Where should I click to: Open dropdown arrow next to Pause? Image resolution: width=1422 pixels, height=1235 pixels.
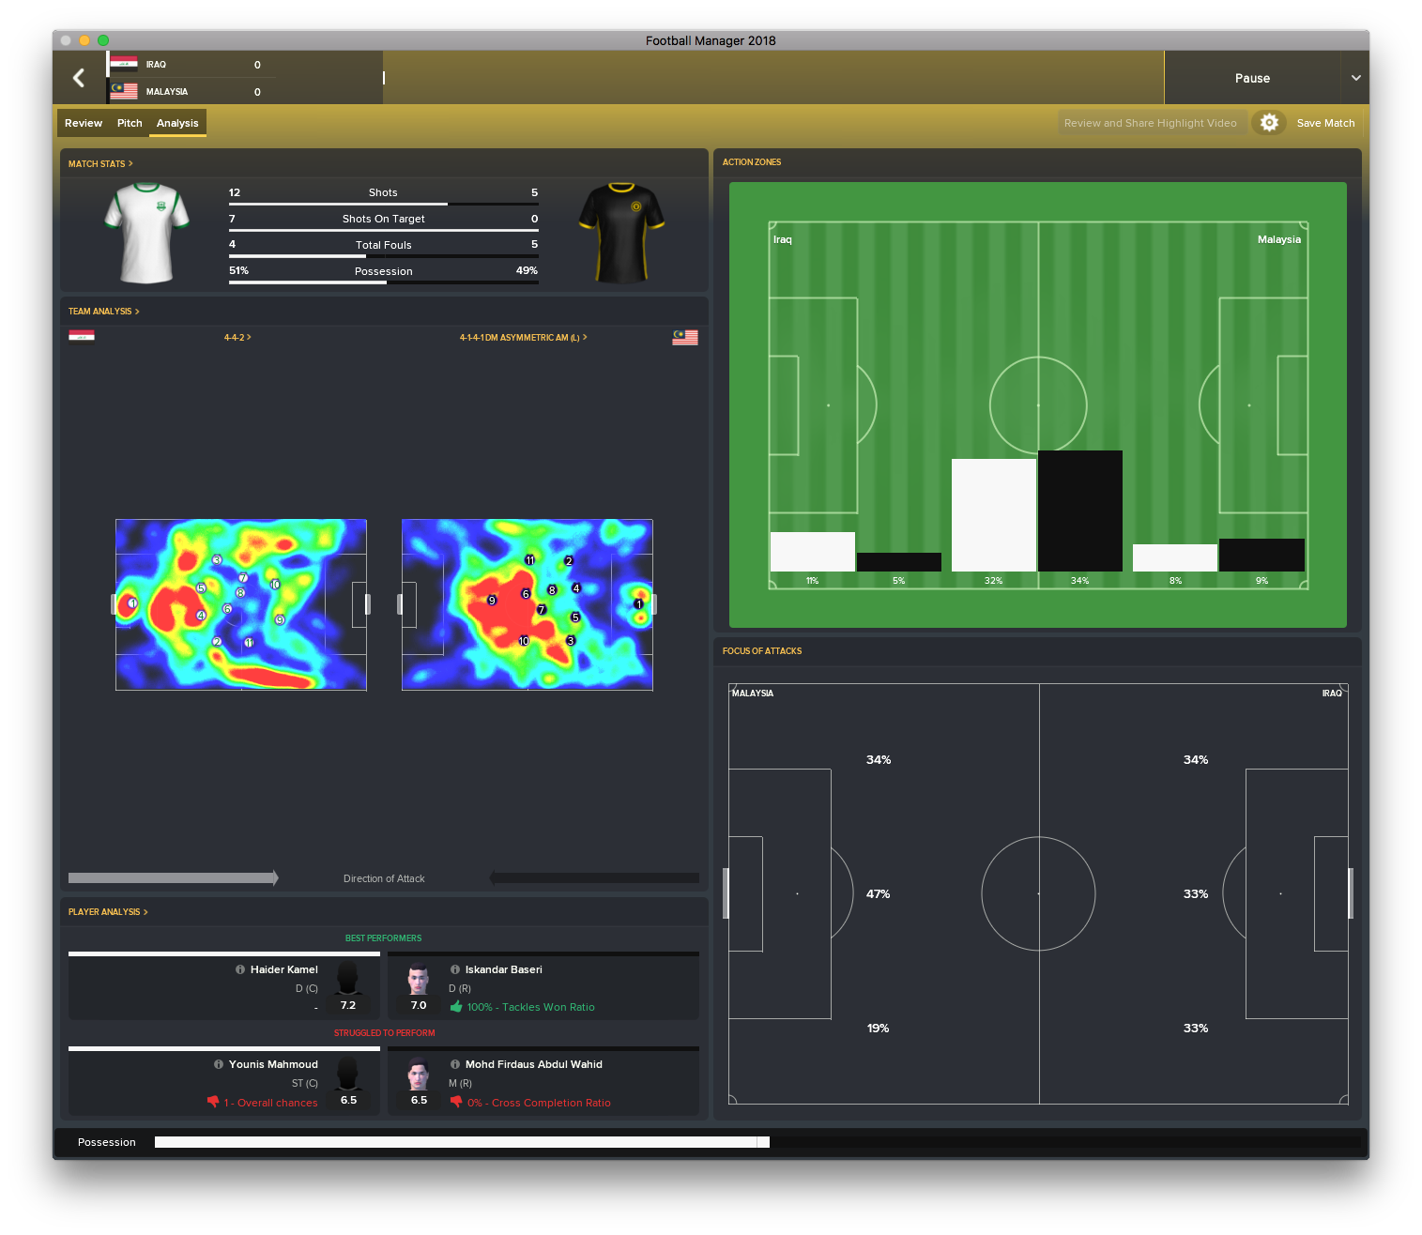pos(1355,78)
